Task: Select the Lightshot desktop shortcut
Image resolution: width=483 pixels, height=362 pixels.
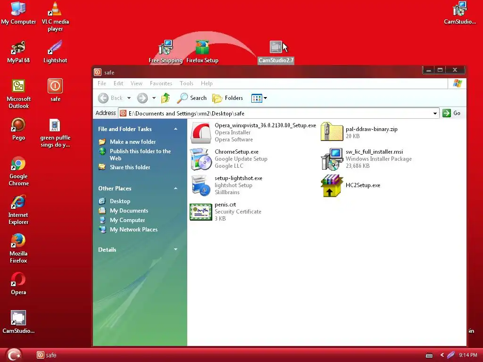Action: click(x=55, y=51)
